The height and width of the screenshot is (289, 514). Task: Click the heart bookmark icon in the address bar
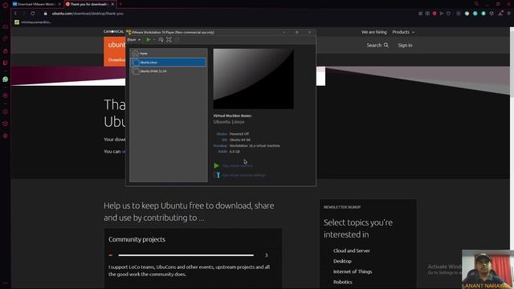click(x=448, y=14)
